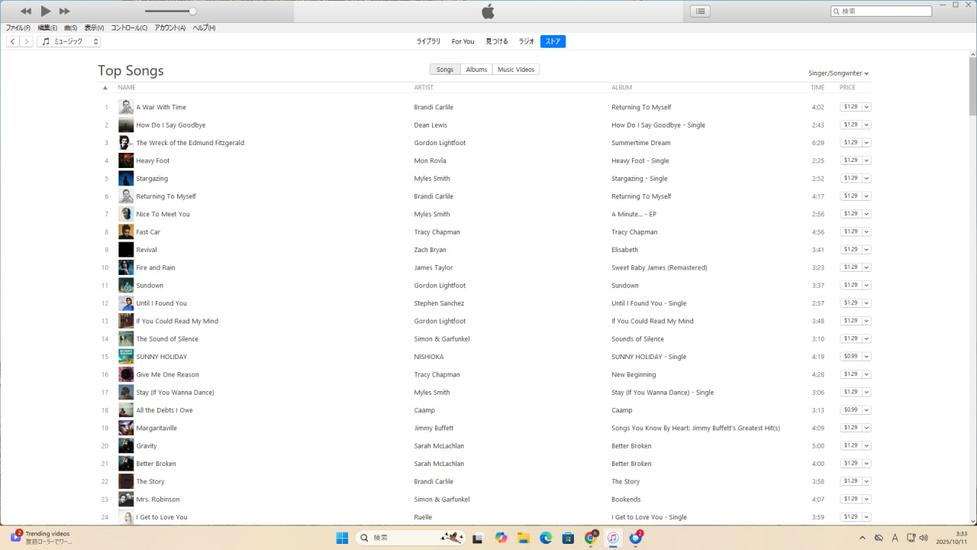Image resolution: width=977 pixels, height=550 pixels.
Task: Open the Up Next list view icon
Action: 700,11
